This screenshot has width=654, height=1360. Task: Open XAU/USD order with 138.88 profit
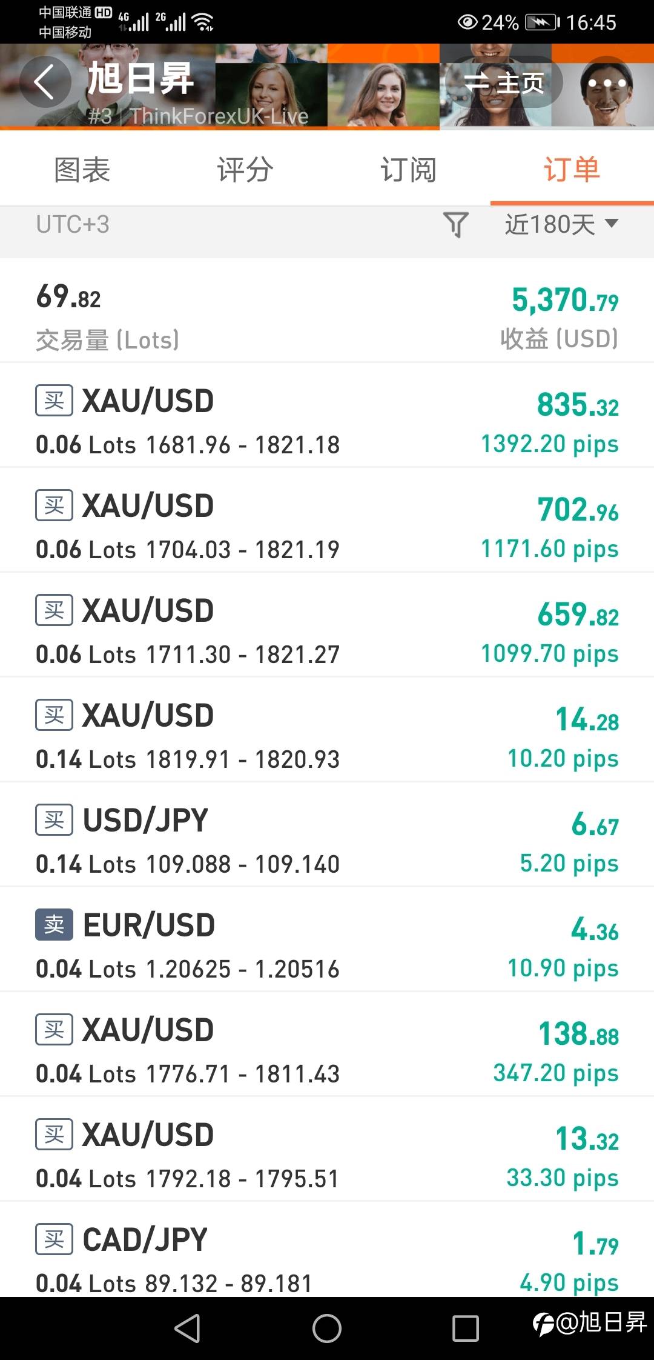point(327,1045)
